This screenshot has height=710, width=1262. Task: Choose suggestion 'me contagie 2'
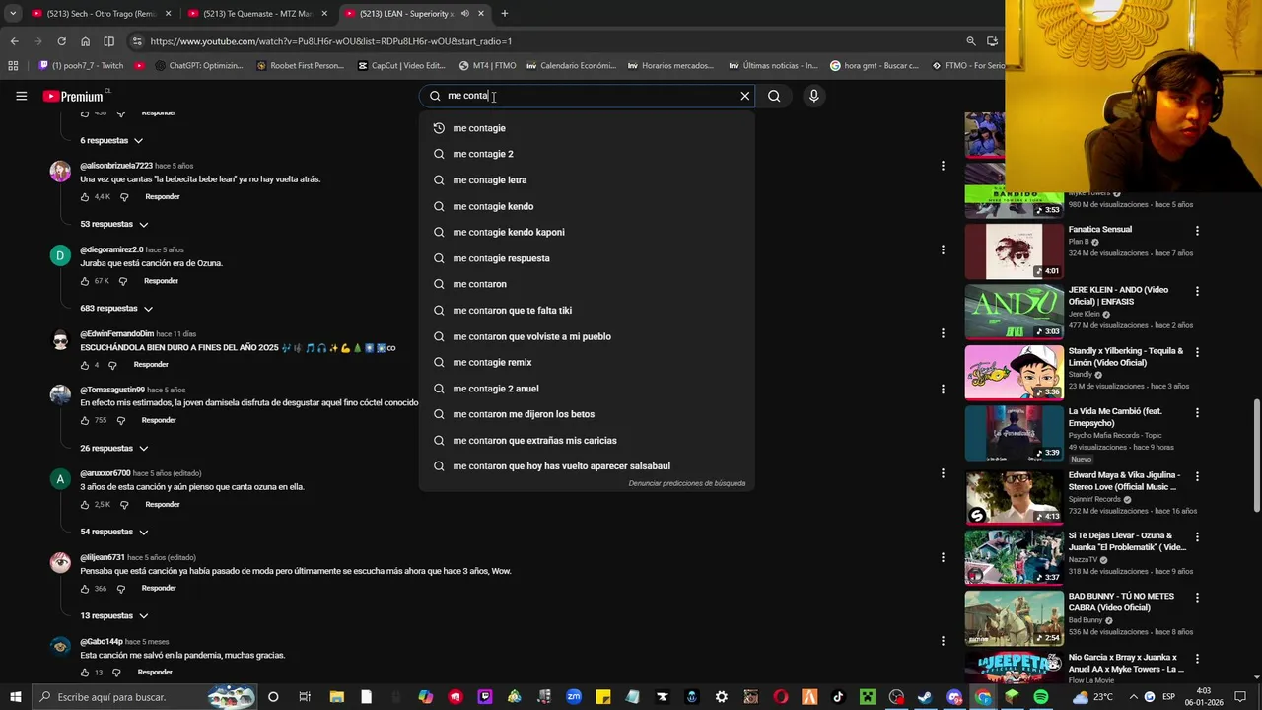pos(587,154)
